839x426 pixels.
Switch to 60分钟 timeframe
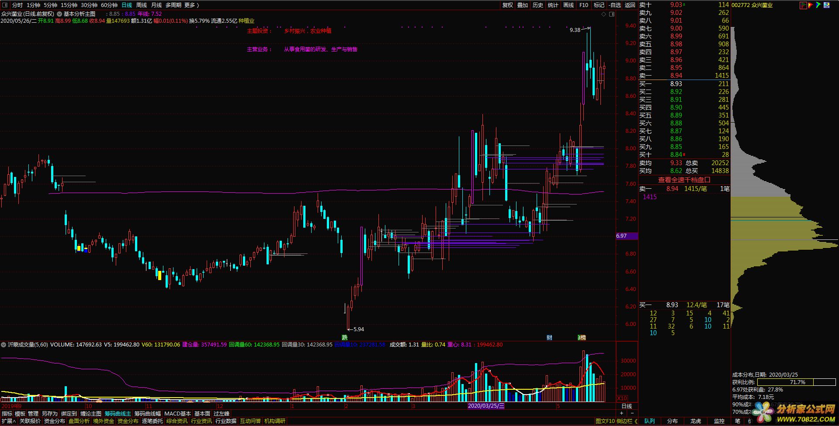click(109, 5)
